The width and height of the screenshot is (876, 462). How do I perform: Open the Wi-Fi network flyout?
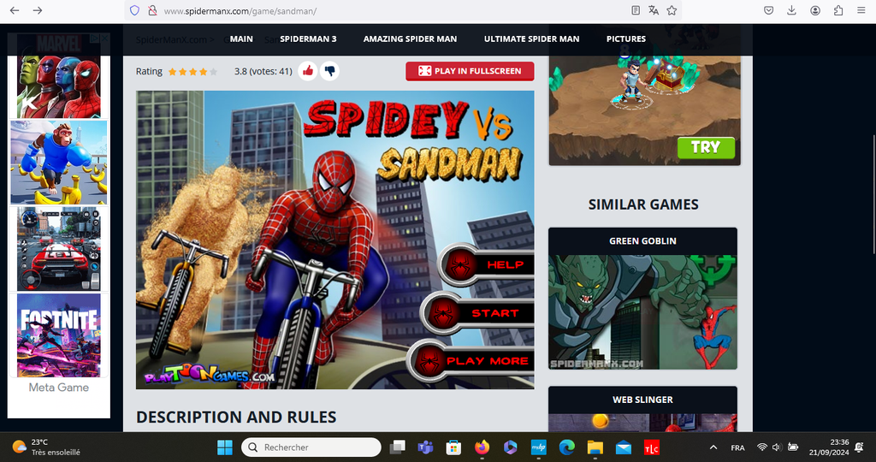[x=762, y=447]
